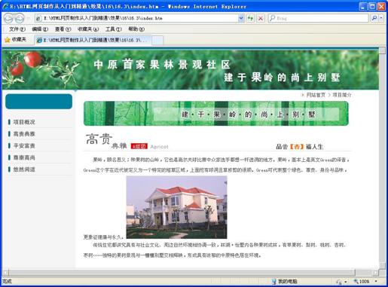The image size is (388, 287).
Task: Open the 帮助 menu
Action: coord(136,29)
